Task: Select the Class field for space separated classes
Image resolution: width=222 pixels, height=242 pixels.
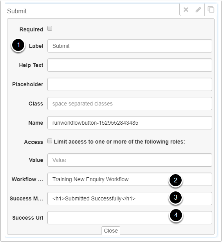Action: 130,104
